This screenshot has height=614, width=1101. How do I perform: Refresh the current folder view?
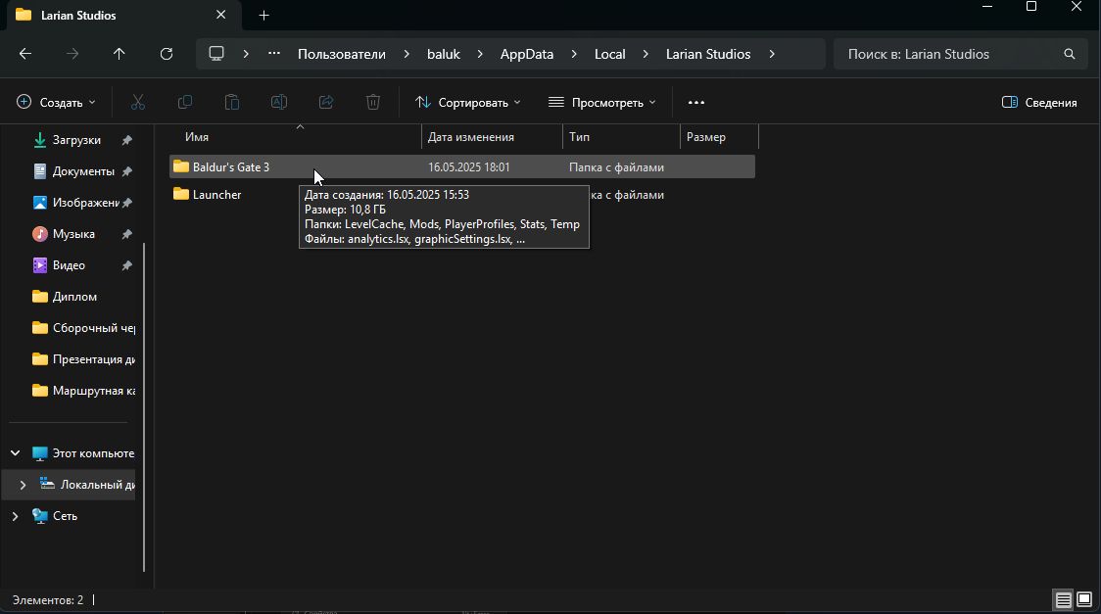[x=167, y=54]
